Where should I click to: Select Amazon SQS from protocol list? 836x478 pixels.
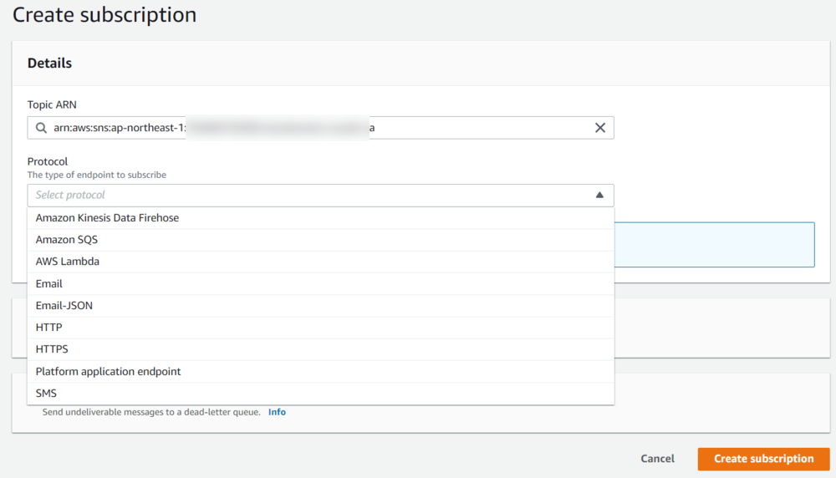(320, 240)
